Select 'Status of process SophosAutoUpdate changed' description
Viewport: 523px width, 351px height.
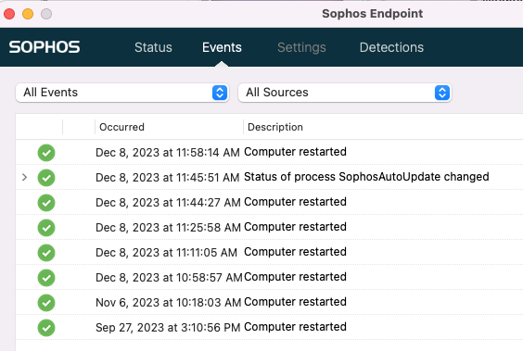(x=366, y=177)
